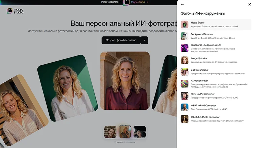The image size is (253, 148).
Task: Select HEIC to JPG Converter entry
Action: point(216,96)
